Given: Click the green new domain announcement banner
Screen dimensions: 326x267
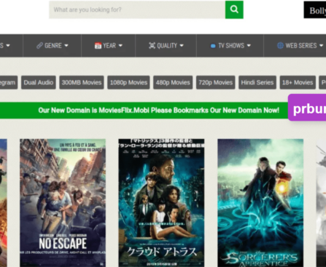Looking at the screenshot, I should [x=144, y=111].
